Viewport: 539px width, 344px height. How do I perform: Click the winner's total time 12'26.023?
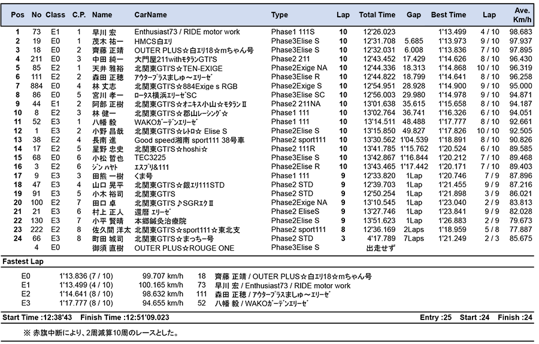379,32
